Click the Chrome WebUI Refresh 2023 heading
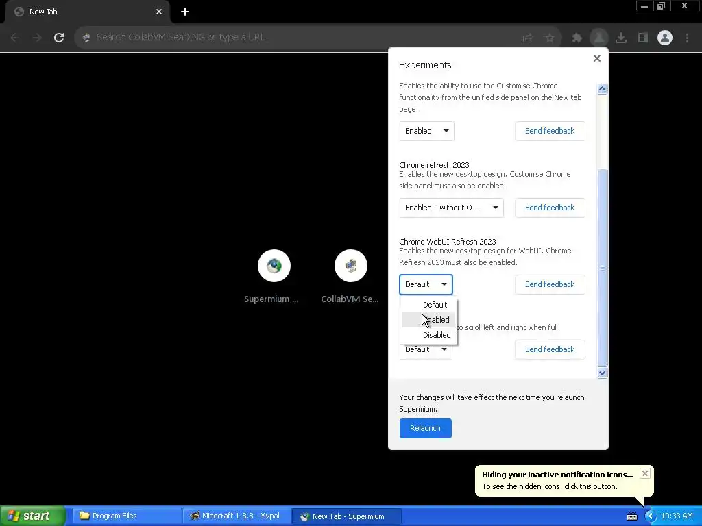702x526 pixels. coord(447,242)
